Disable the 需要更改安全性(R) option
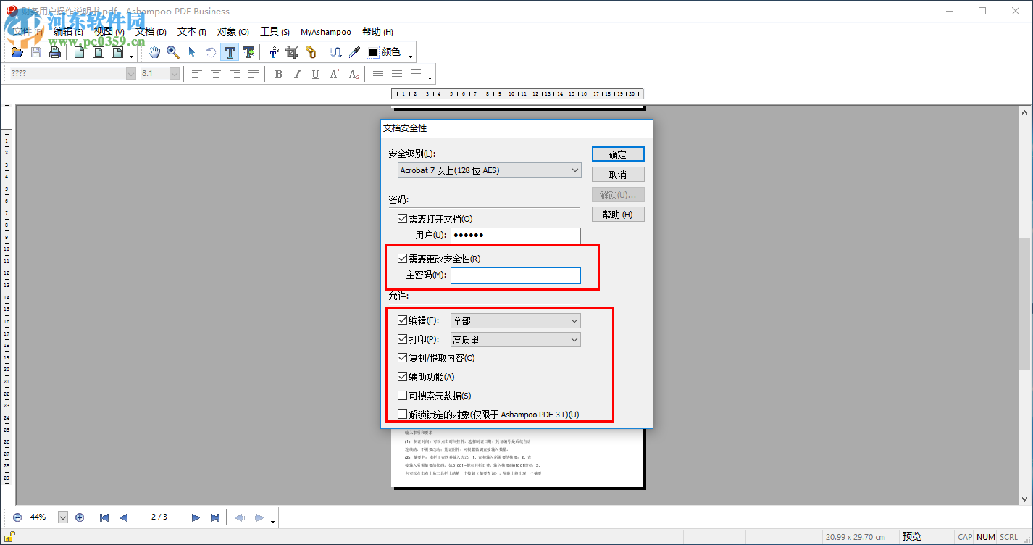The width and height of the screenshot is (1033, 545). [x=403, y=258]
